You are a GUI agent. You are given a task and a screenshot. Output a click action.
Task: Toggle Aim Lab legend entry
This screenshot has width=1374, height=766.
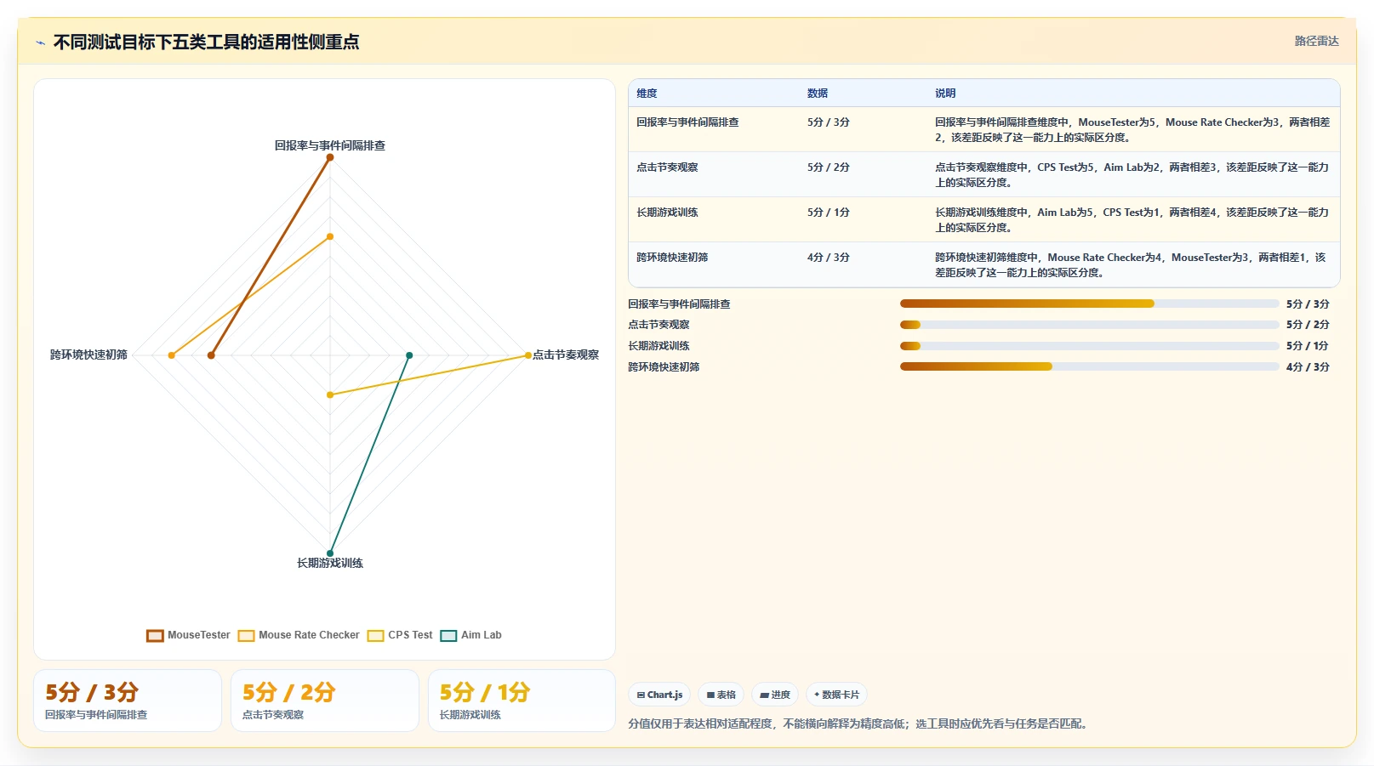click(470, 635)
